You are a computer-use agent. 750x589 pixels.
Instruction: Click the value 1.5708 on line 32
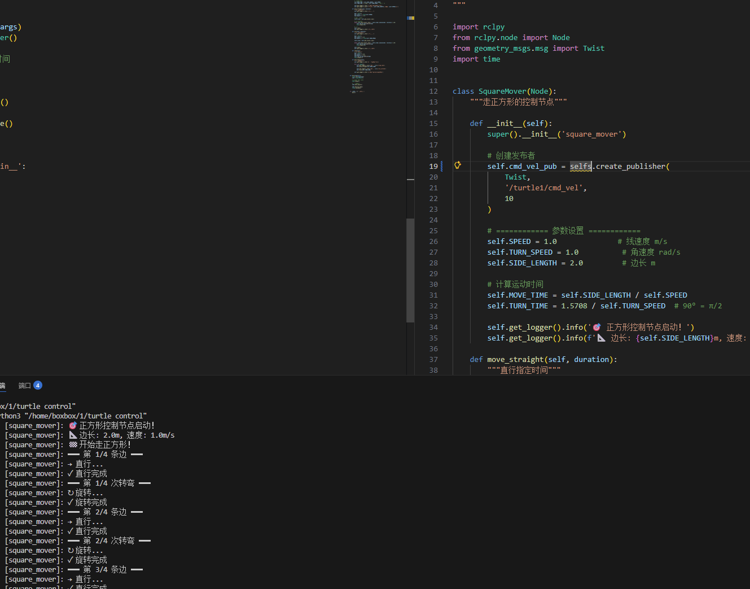(574, 306)
